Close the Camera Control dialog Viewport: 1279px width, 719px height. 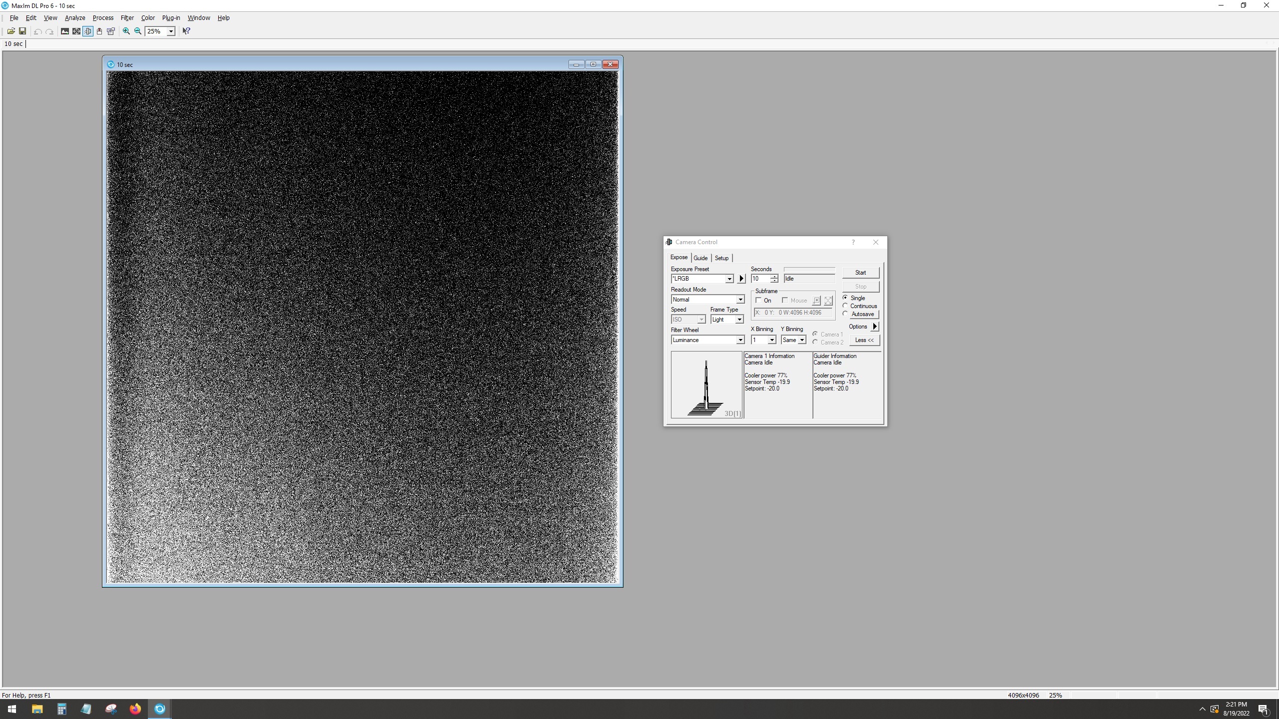tap(875, 242)
